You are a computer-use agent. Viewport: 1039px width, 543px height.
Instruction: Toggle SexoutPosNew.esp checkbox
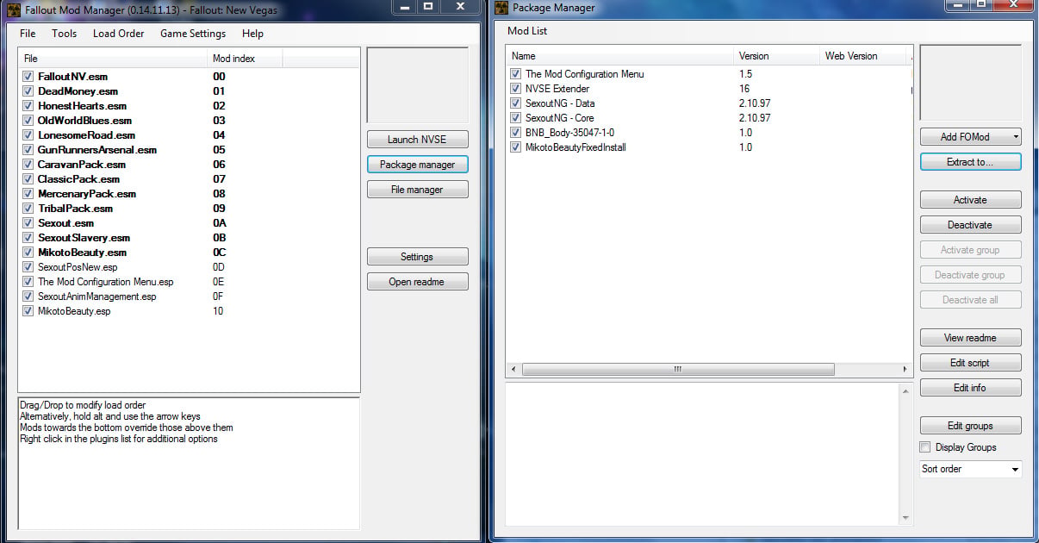tap(28, 267)
